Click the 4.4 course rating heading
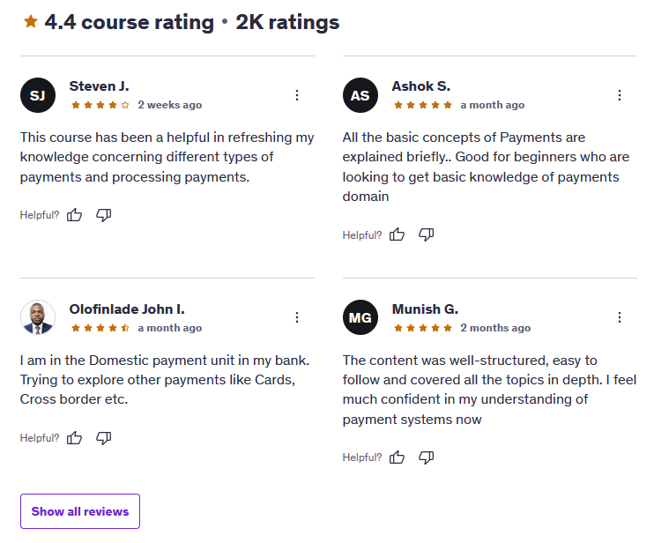Image resolution: width=654 pixels, height=543 pixels. [129, 22]
